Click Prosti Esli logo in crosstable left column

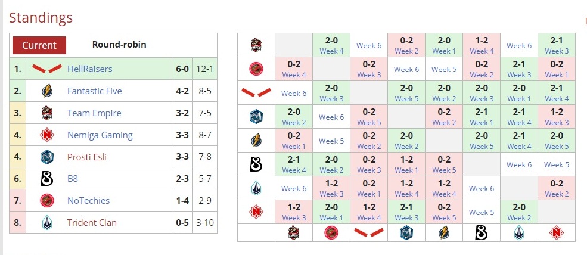[x=256, y=116]
